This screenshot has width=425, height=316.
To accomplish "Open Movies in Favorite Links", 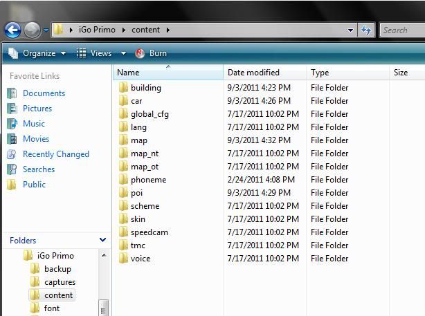I will tap(36, 139).
